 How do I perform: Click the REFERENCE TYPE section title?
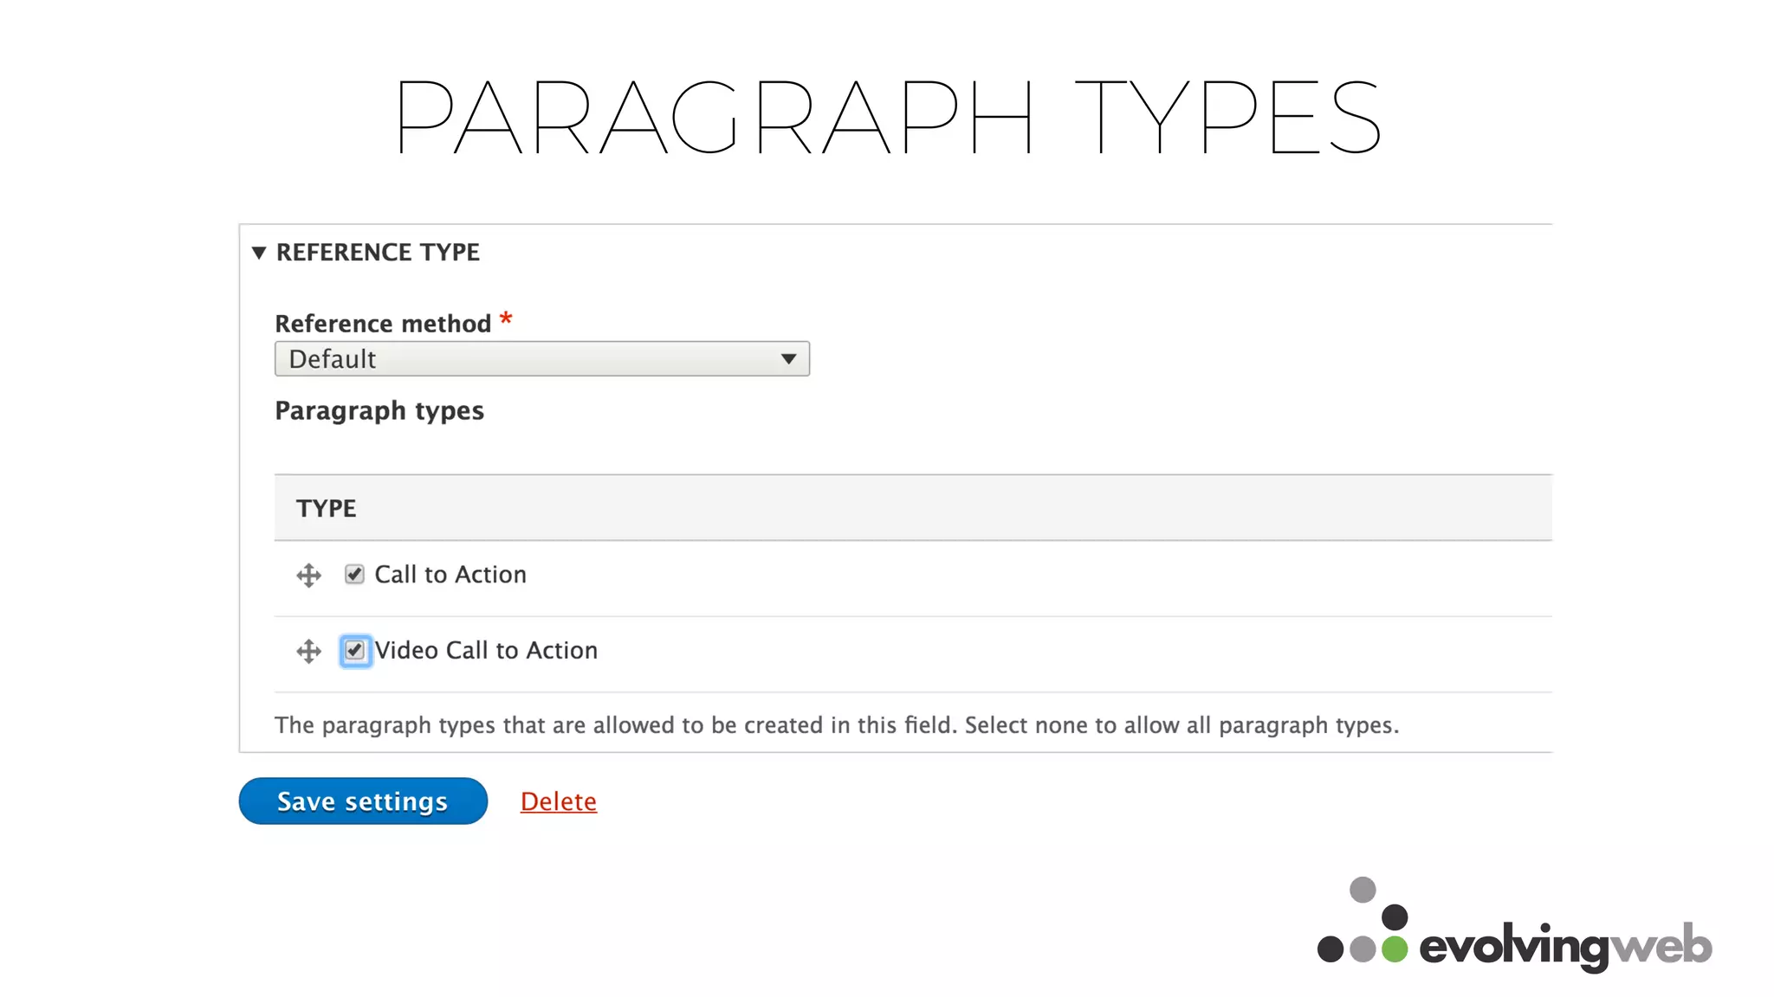point(378,253)
